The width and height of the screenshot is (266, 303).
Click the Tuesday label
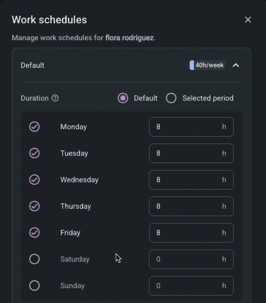click(x=74, y=154)
